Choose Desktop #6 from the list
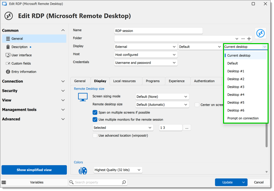Screen dimensions: 274x191 pos(246,110)
